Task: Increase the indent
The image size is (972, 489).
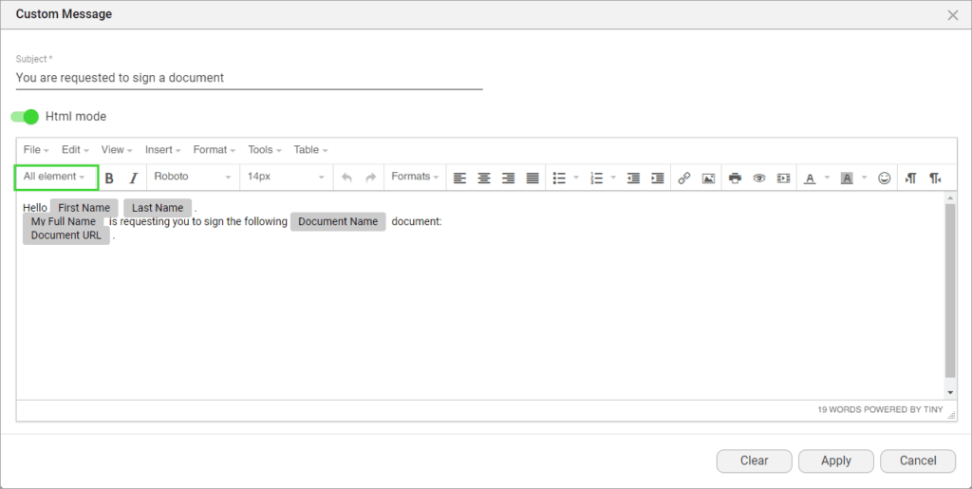Action: coord(658,178)
